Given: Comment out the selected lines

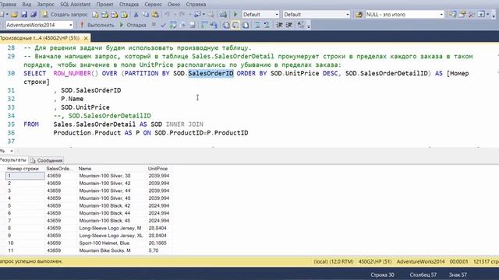Looking at the screenshot, I should [257, 25].
